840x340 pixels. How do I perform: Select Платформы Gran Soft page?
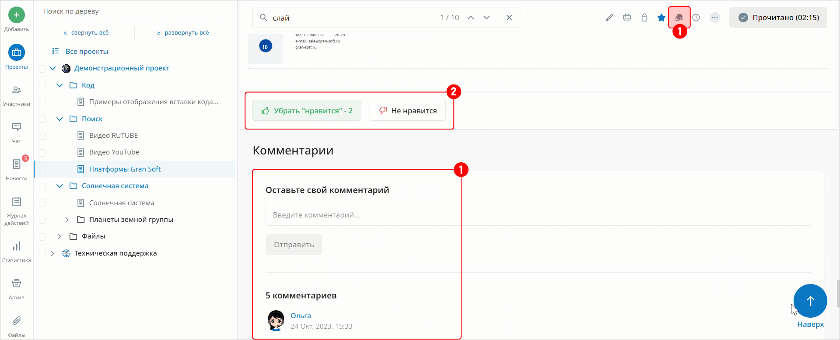click(125, 169)
